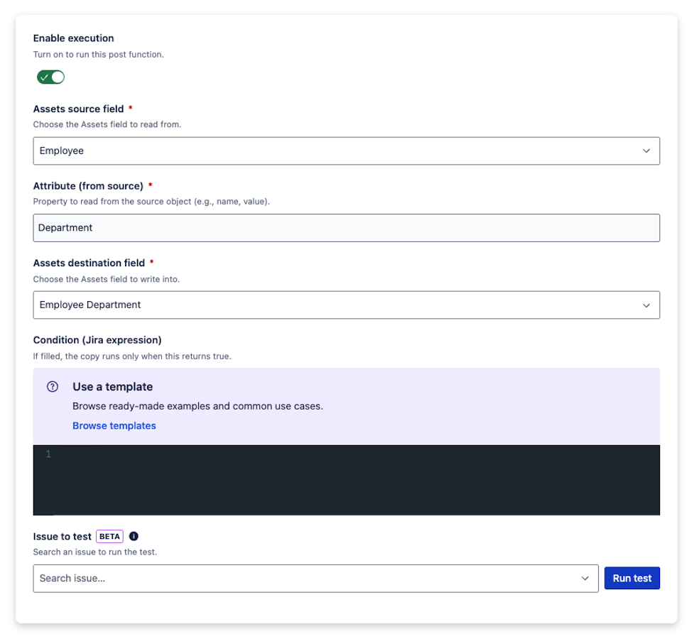The image size is (694, 639).
Task: Click the chevron arrow in Search issue box
Action: tap(585, 579)
